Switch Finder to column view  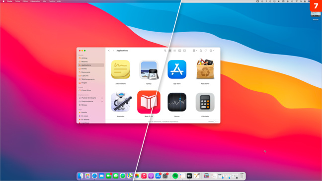[x=180, y=51]
